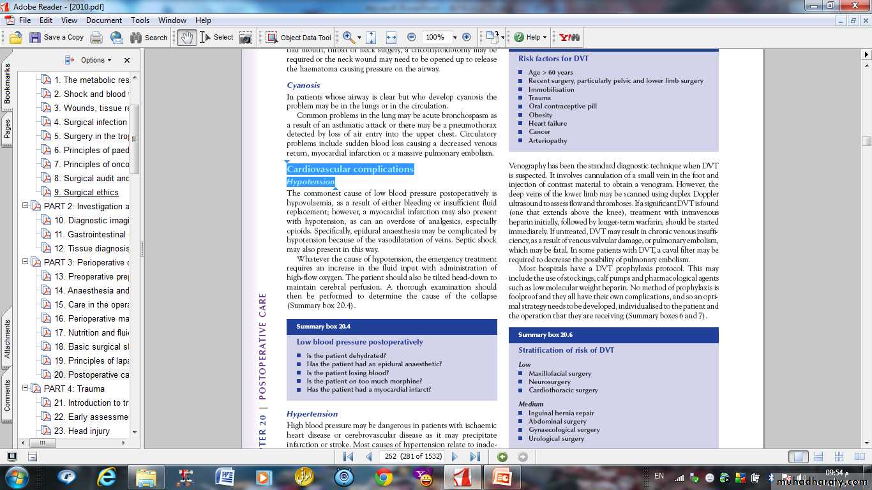The image size is (872, 490).
Task: Select the Snapshot camera tool
Action: click(x=246, y=38)
